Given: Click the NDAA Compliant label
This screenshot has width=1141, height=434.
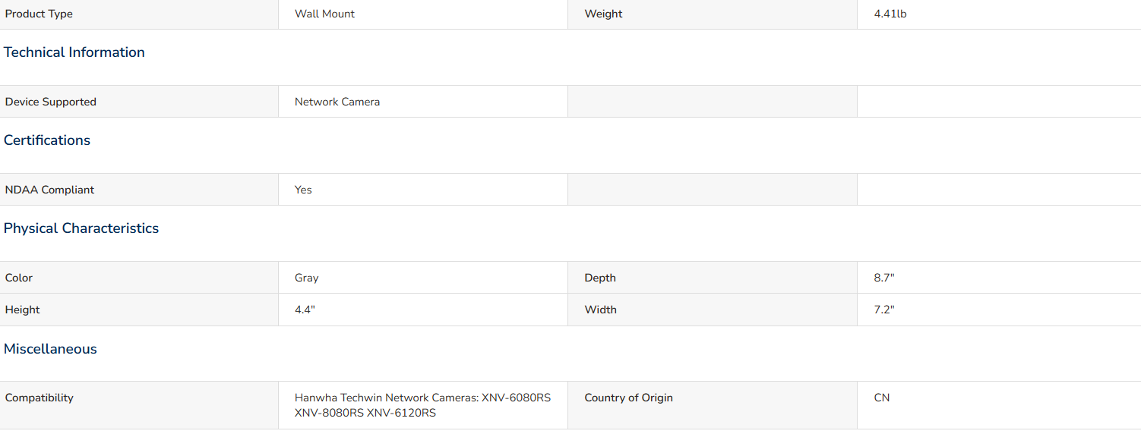Looking at the screenshot, I should point(50,190).
